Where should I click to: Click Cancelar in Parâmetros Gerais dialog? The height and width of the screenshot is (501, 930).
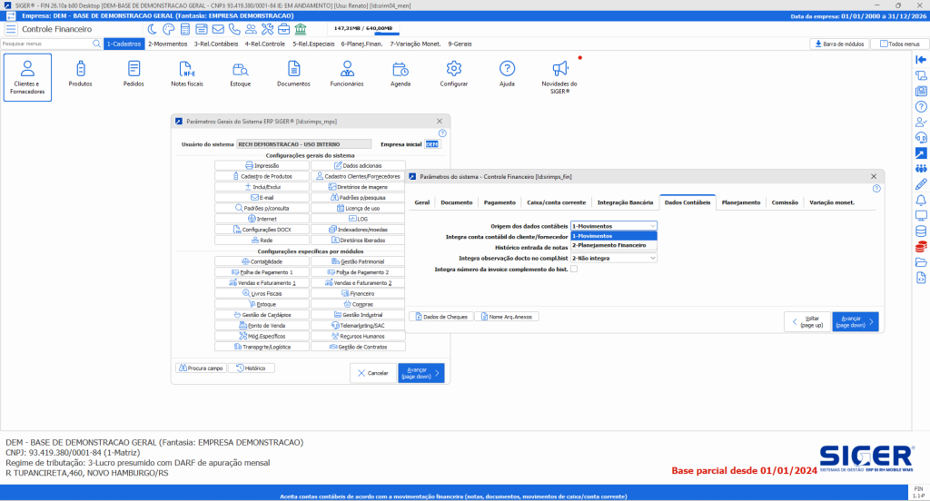pos(373,373)
